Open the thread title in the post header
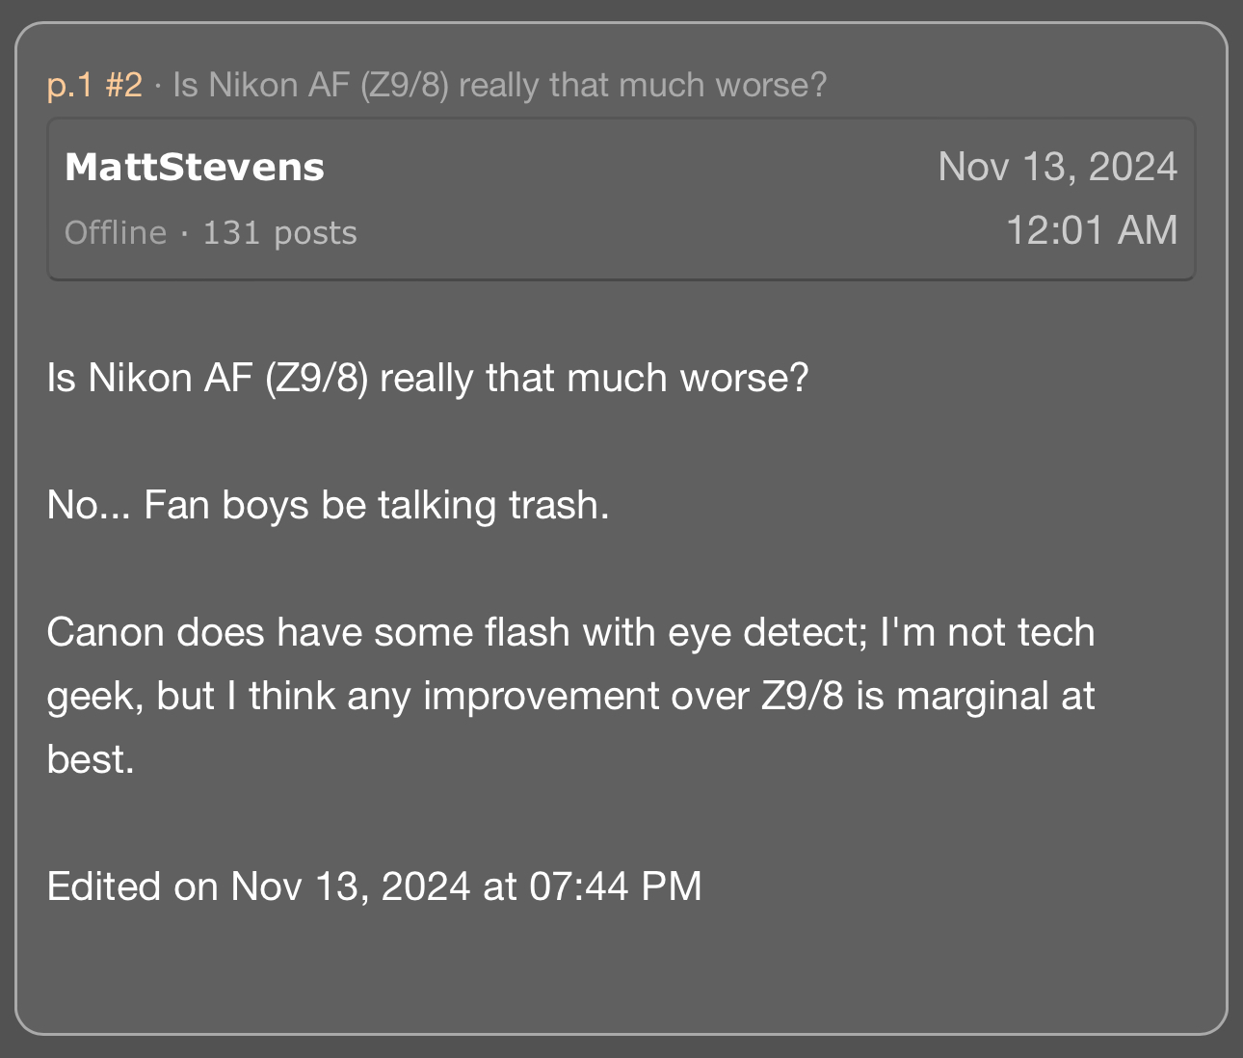The image size is (1243, 1058). tap(499, 86)
